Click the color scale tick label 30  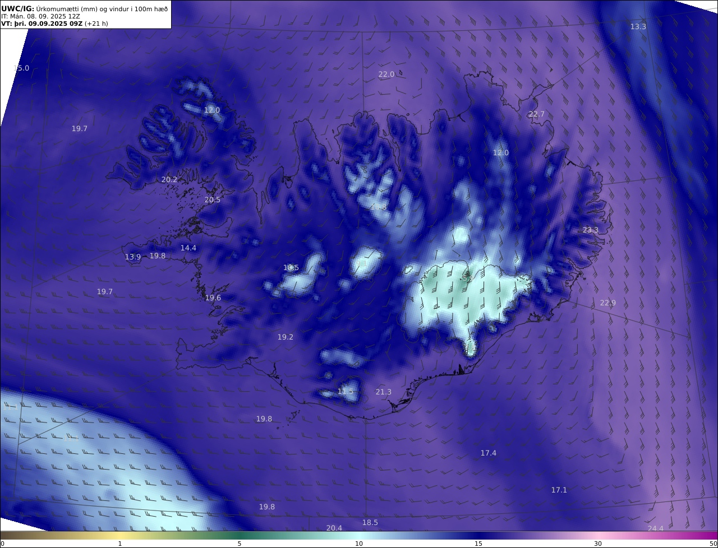click(598, 544)
